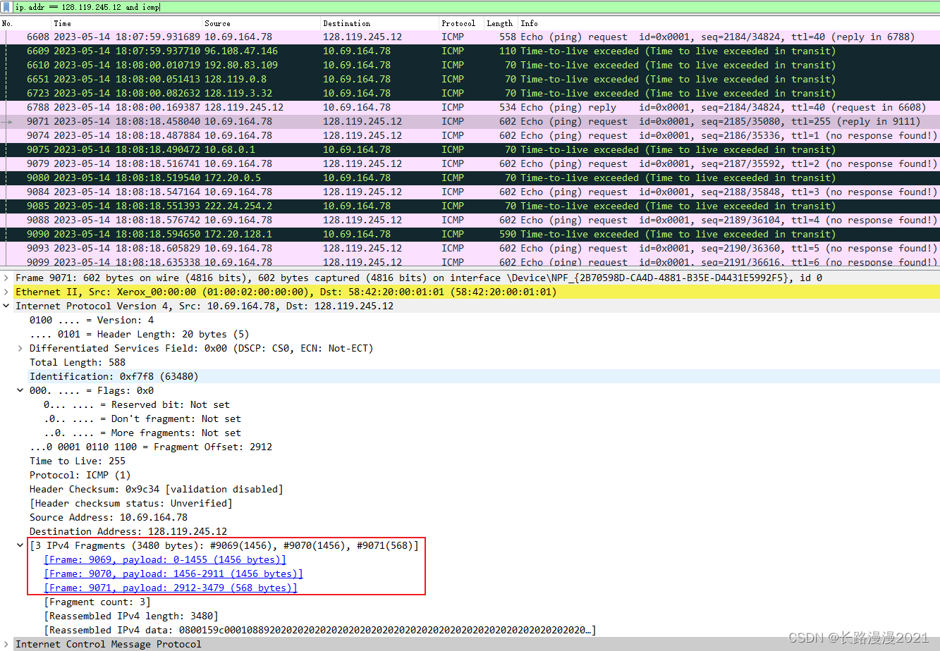Select packet 9075 from 10.68.0.1
Screen dimensions: 940x651
pyautogui.click(x=470, y=149)
